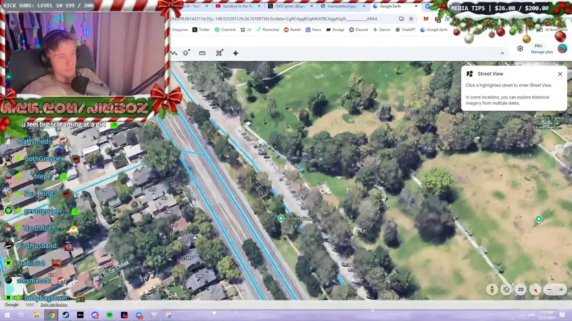
Task: Click the Liberty Park map pin by road
Action: 281,218
